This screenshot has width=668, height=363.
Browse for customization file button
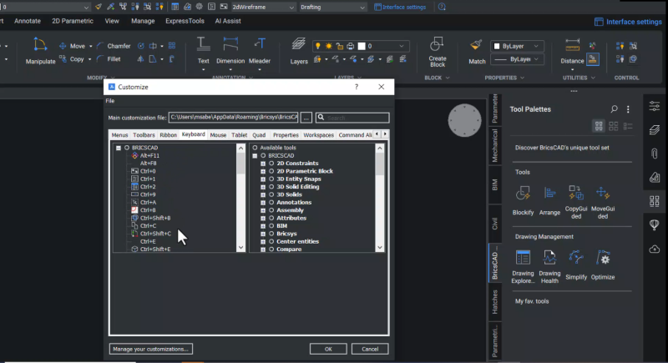pyautogui.click(x=306, y=118)
